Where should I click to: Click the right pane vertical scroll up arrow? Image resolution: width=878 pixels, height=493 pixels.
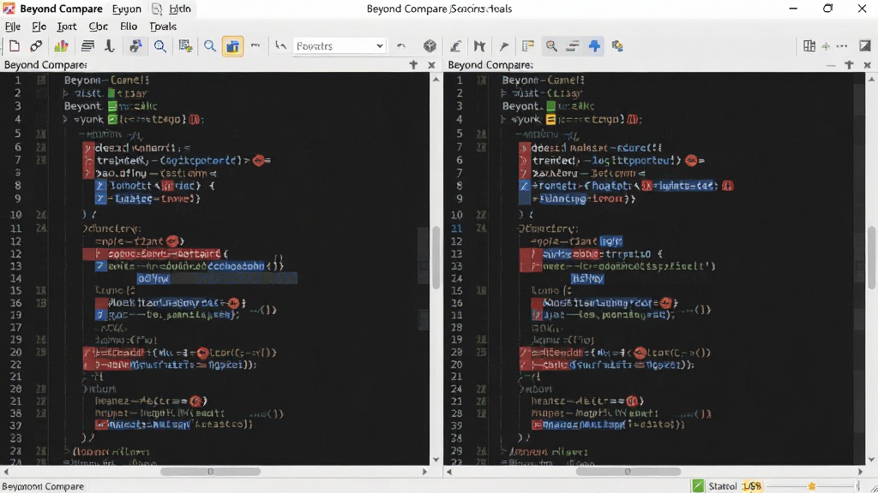coord(872,80)
